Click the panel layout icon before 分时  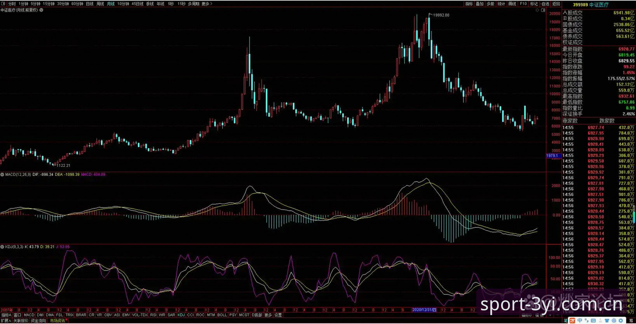(3, 3)
